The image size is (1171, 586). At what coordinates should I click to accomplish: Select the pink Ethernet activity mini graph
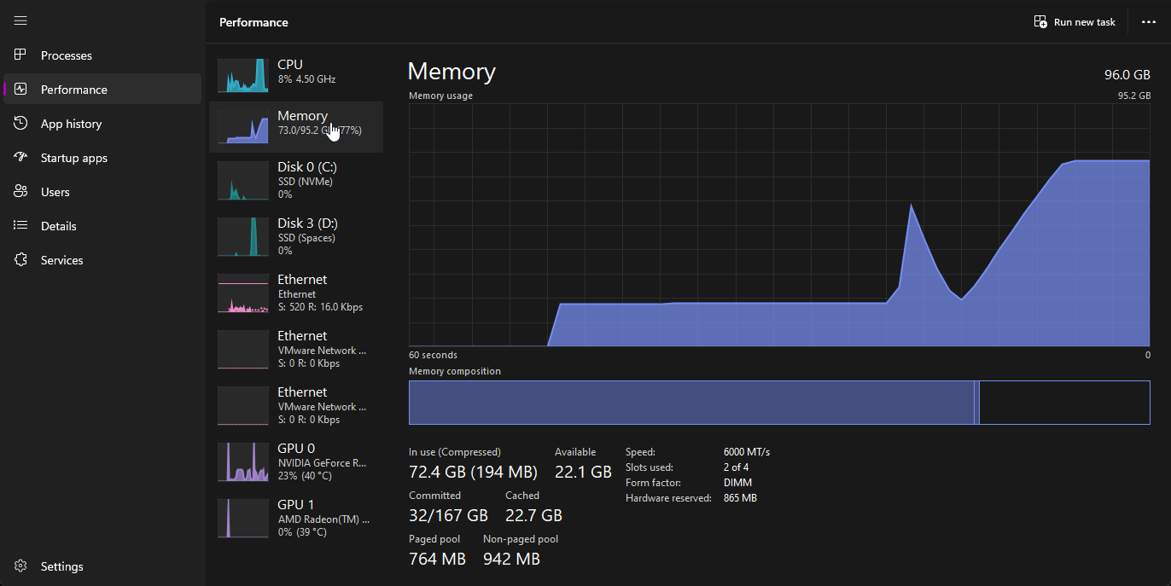[x=243, y=293]
